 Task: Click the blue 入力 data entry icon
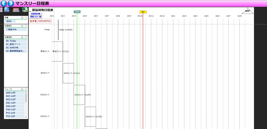7,10
